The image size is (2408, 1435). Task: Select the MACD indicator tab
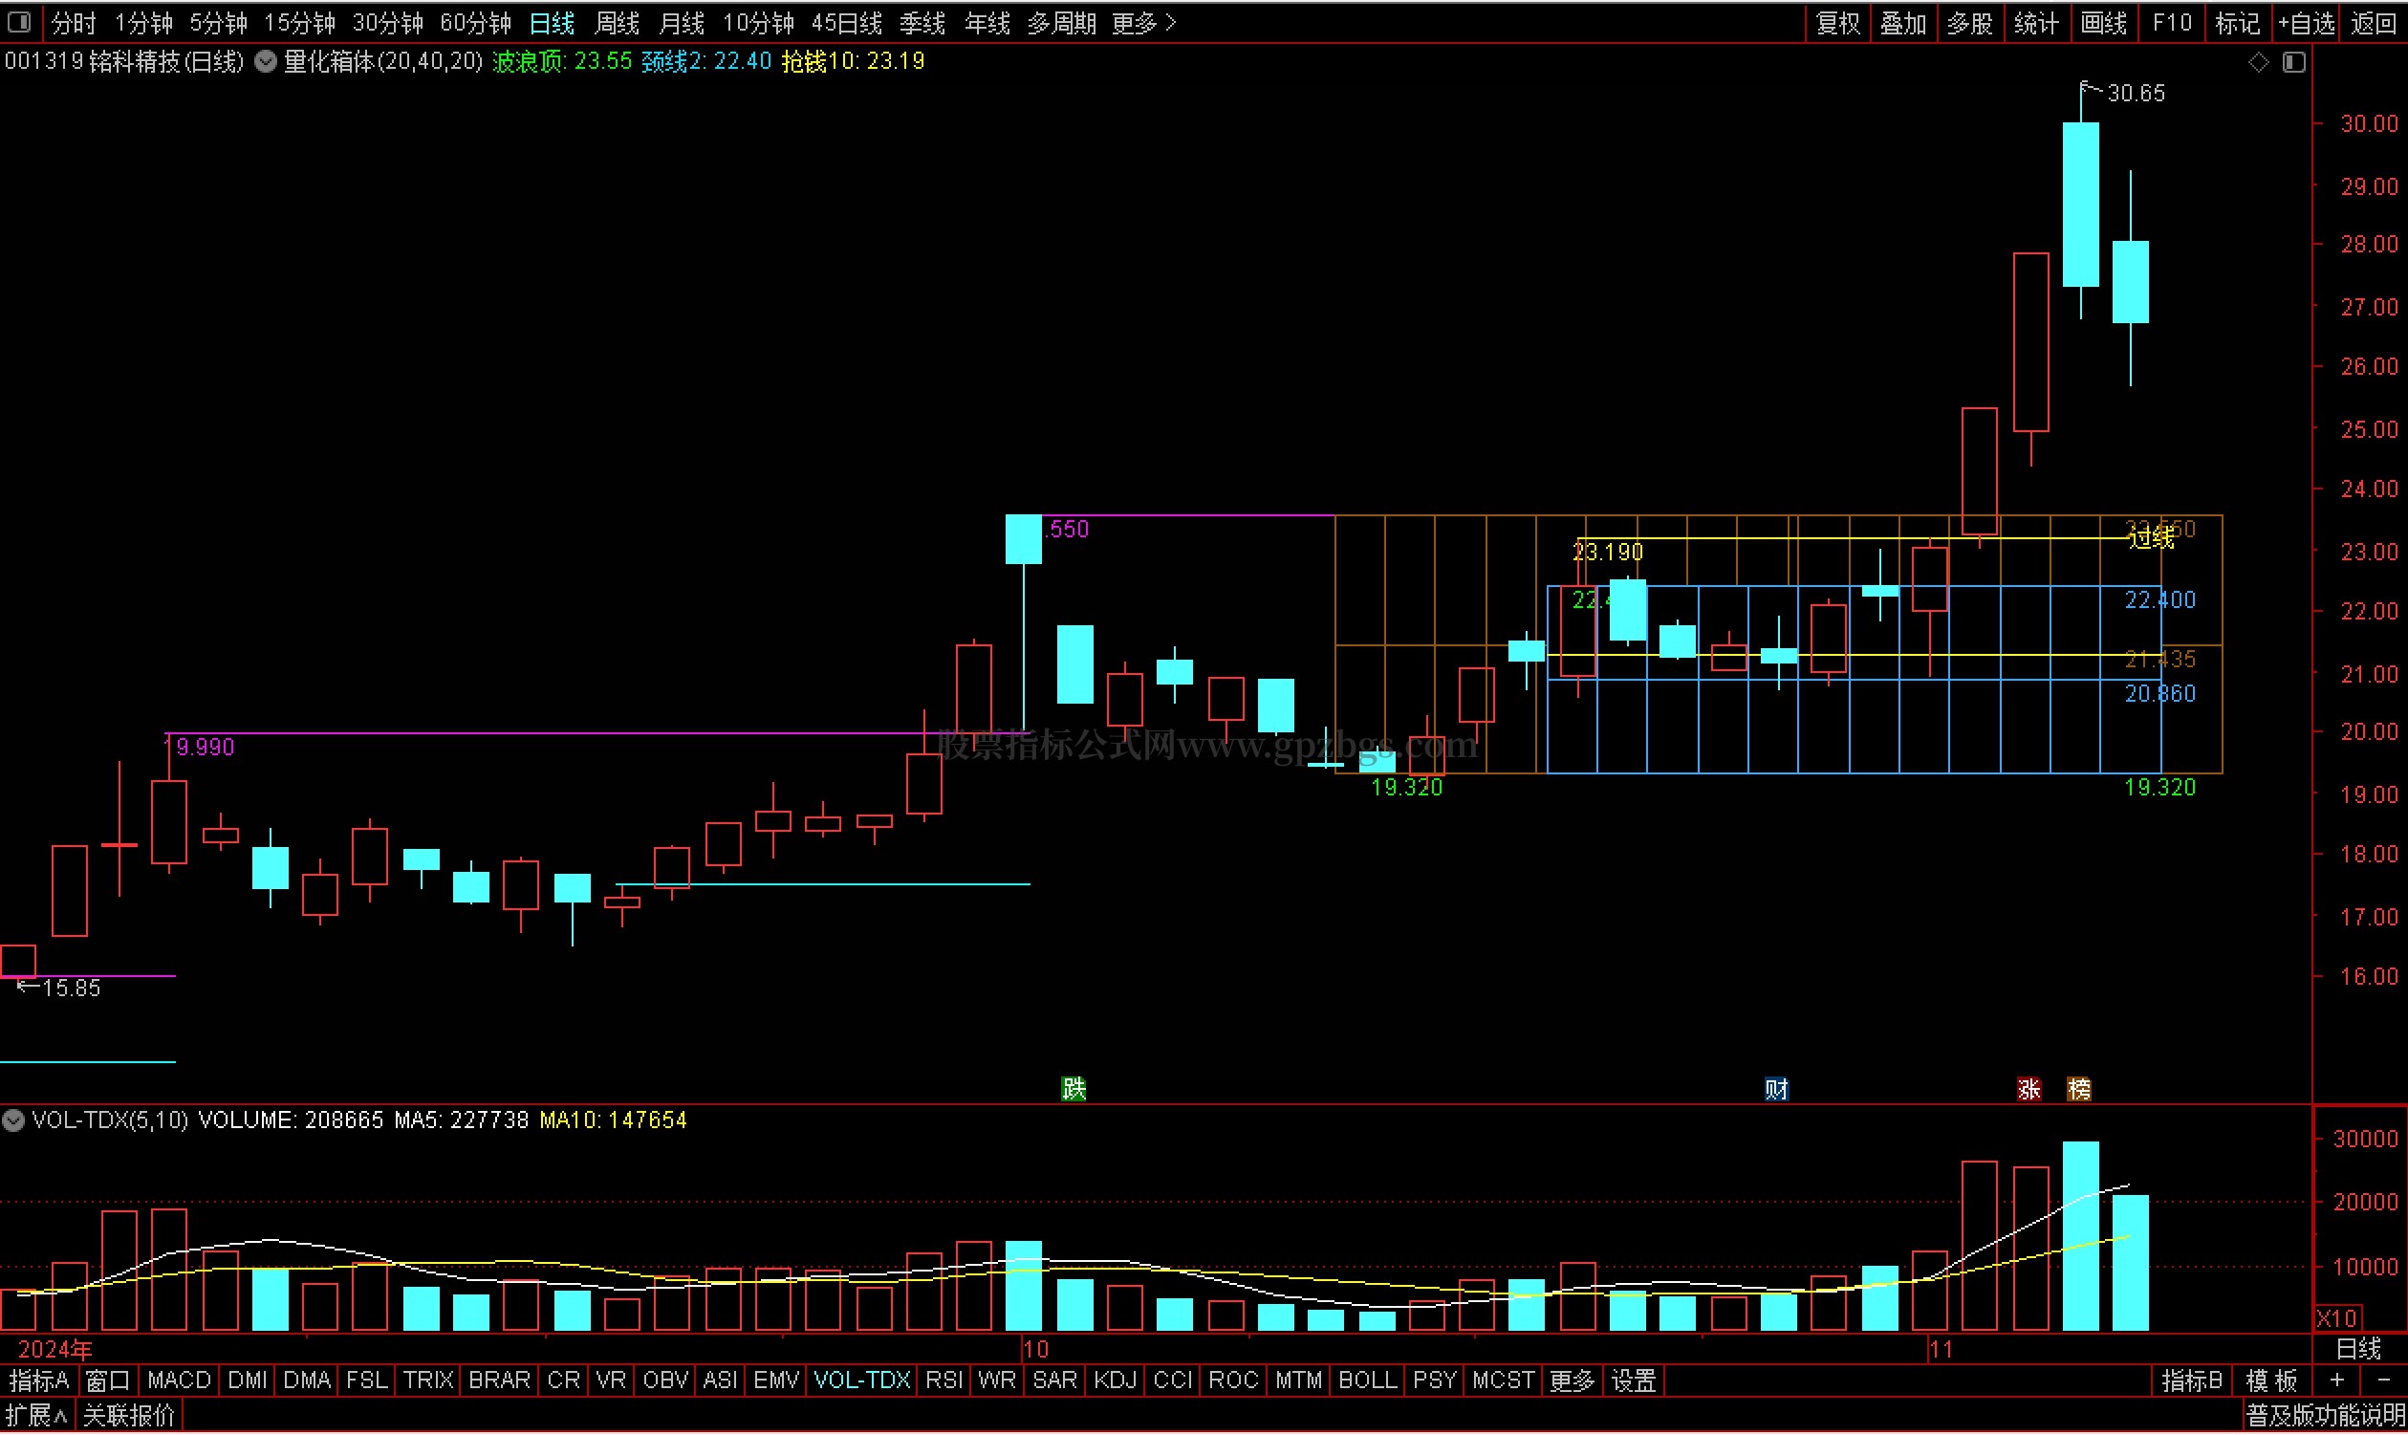(x=179, y=1381)
